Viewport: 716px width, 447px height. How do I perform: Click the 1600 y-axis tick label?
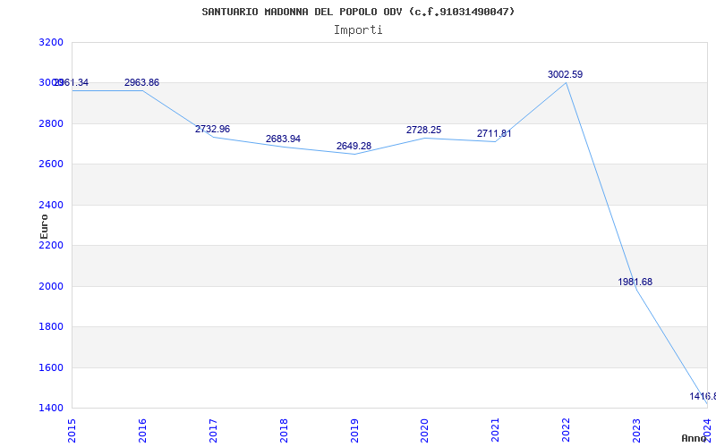51,367
